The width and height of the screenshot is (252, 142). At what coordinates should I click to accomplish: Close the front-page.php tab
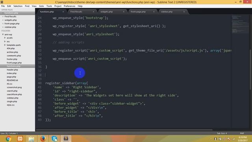click(154, 12)
